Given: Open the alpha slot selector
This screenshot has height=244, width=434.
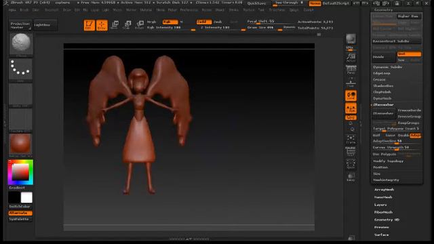Looking at the screenshot, I should [21, 95].
